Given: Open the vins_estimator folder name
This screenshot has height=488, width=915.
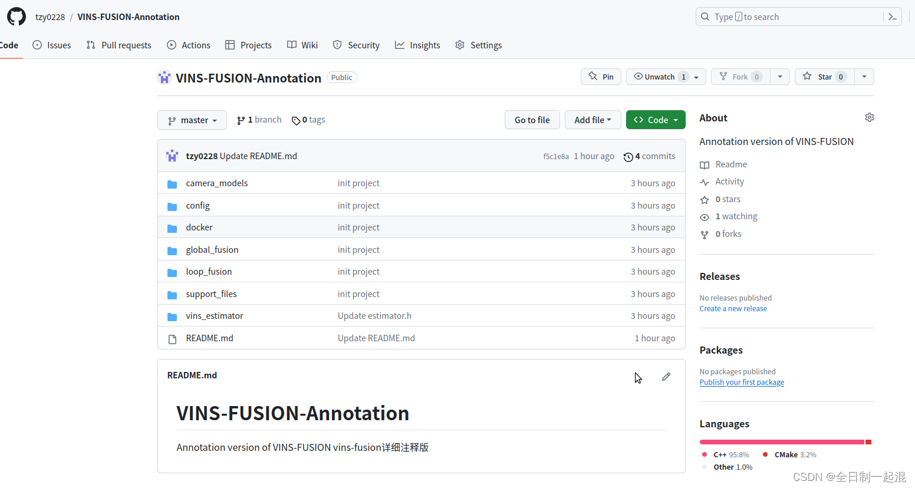Looking at the screenshot, I should (215, 316).
